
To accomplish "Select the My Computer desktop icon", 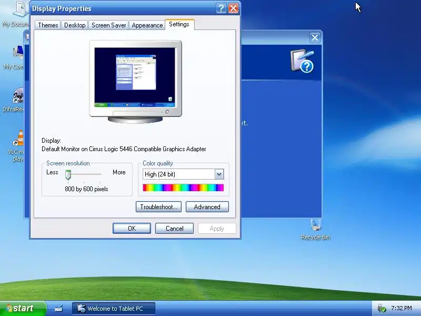I will (x=15, y=58).
